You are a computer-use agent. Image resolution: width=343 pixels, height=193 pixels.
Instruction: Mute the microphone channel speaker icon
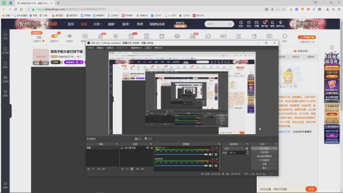coord(211,154)
